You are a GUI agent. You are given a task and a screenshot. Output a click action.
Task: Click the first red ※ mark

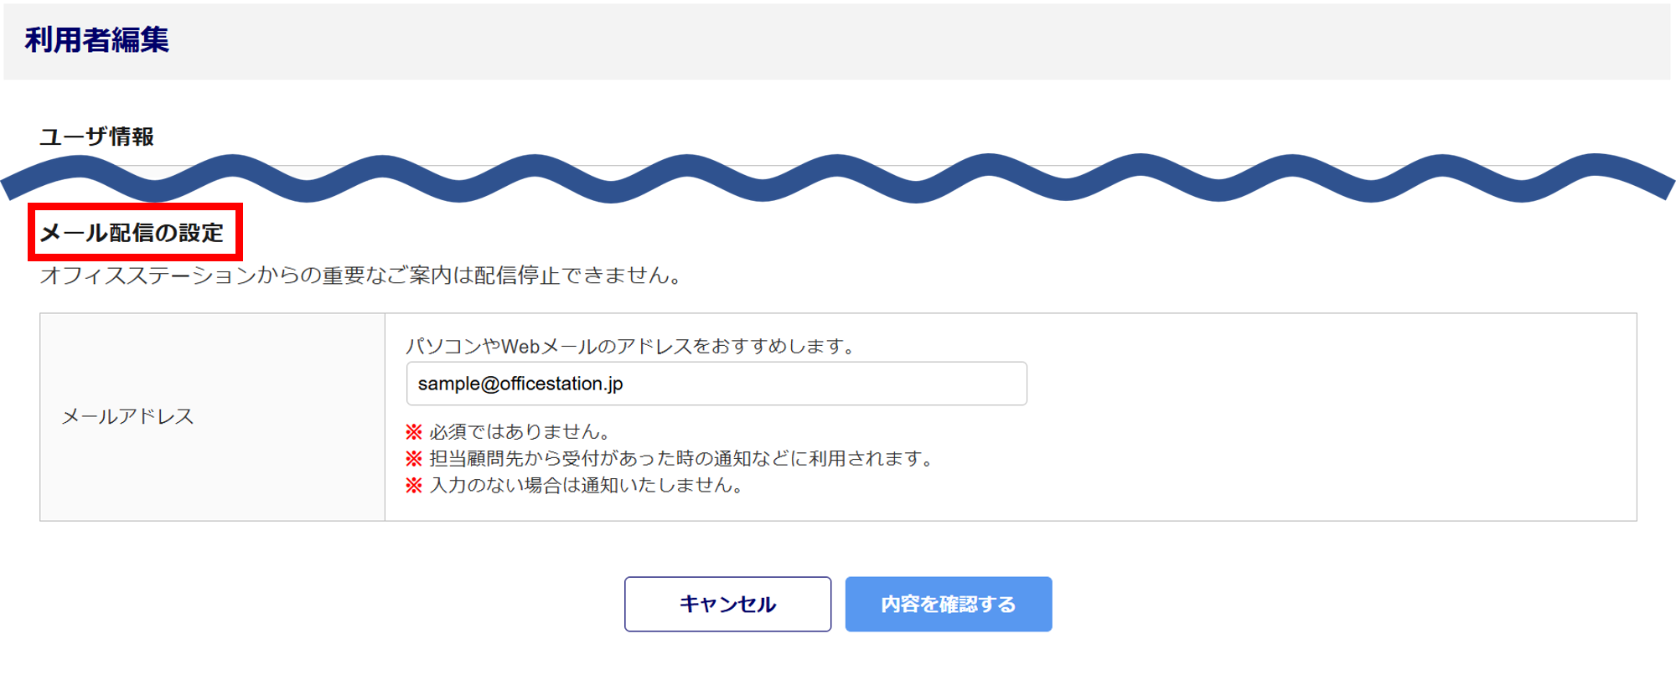(414, 432)
